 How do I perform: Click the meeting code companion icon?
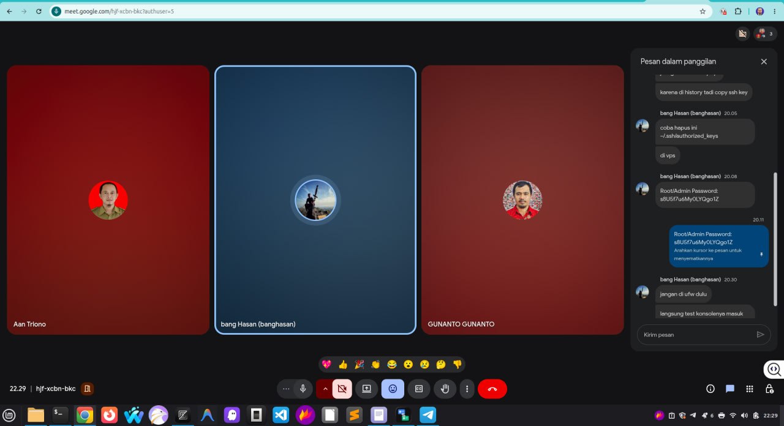pos(88,389)
